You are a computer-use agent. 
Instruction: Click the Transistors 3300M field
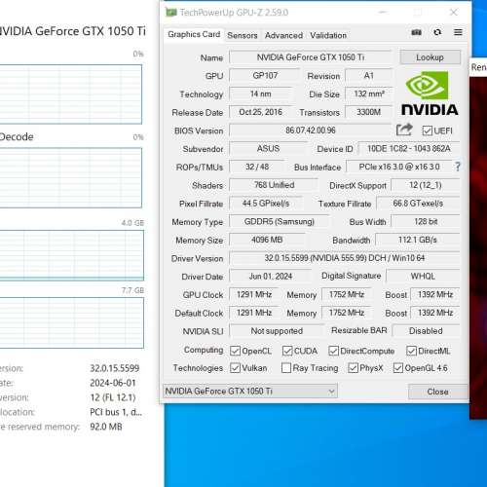368,112
